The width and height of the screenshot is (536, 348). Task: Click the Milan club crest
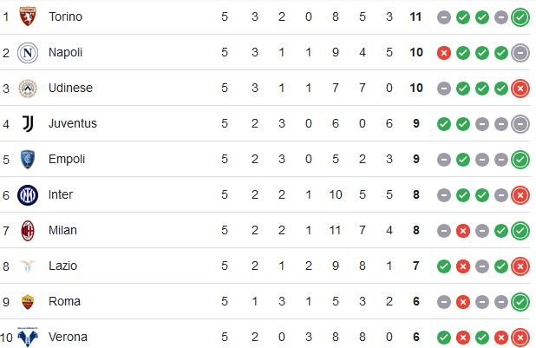click(x=28, y=231)
